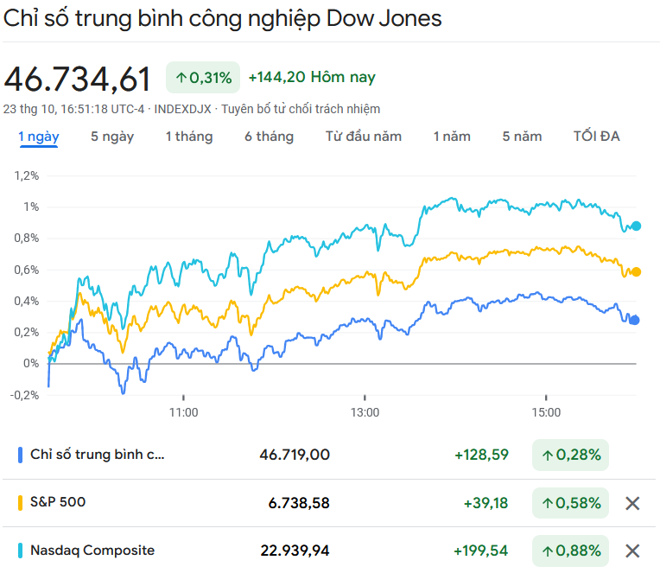Click the green up-arrow 0,31% badge
Screen dimensions: 660x573
point(203,78)
